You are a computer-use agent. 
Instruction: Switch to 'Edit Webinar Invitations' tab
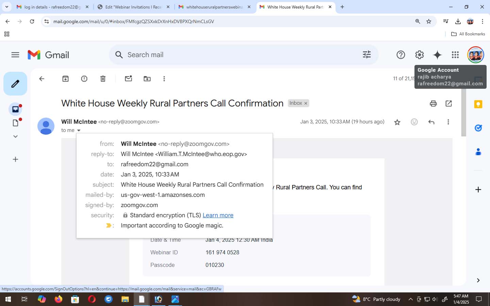133,7
